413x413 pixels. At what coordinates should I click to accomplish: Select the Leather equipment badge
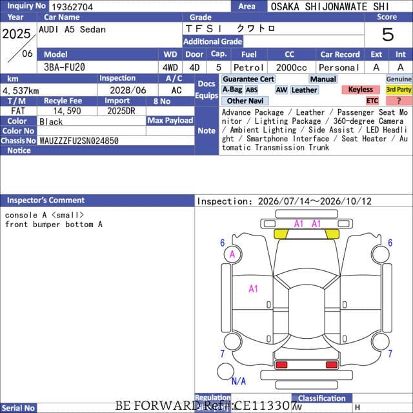pos(304,90)
